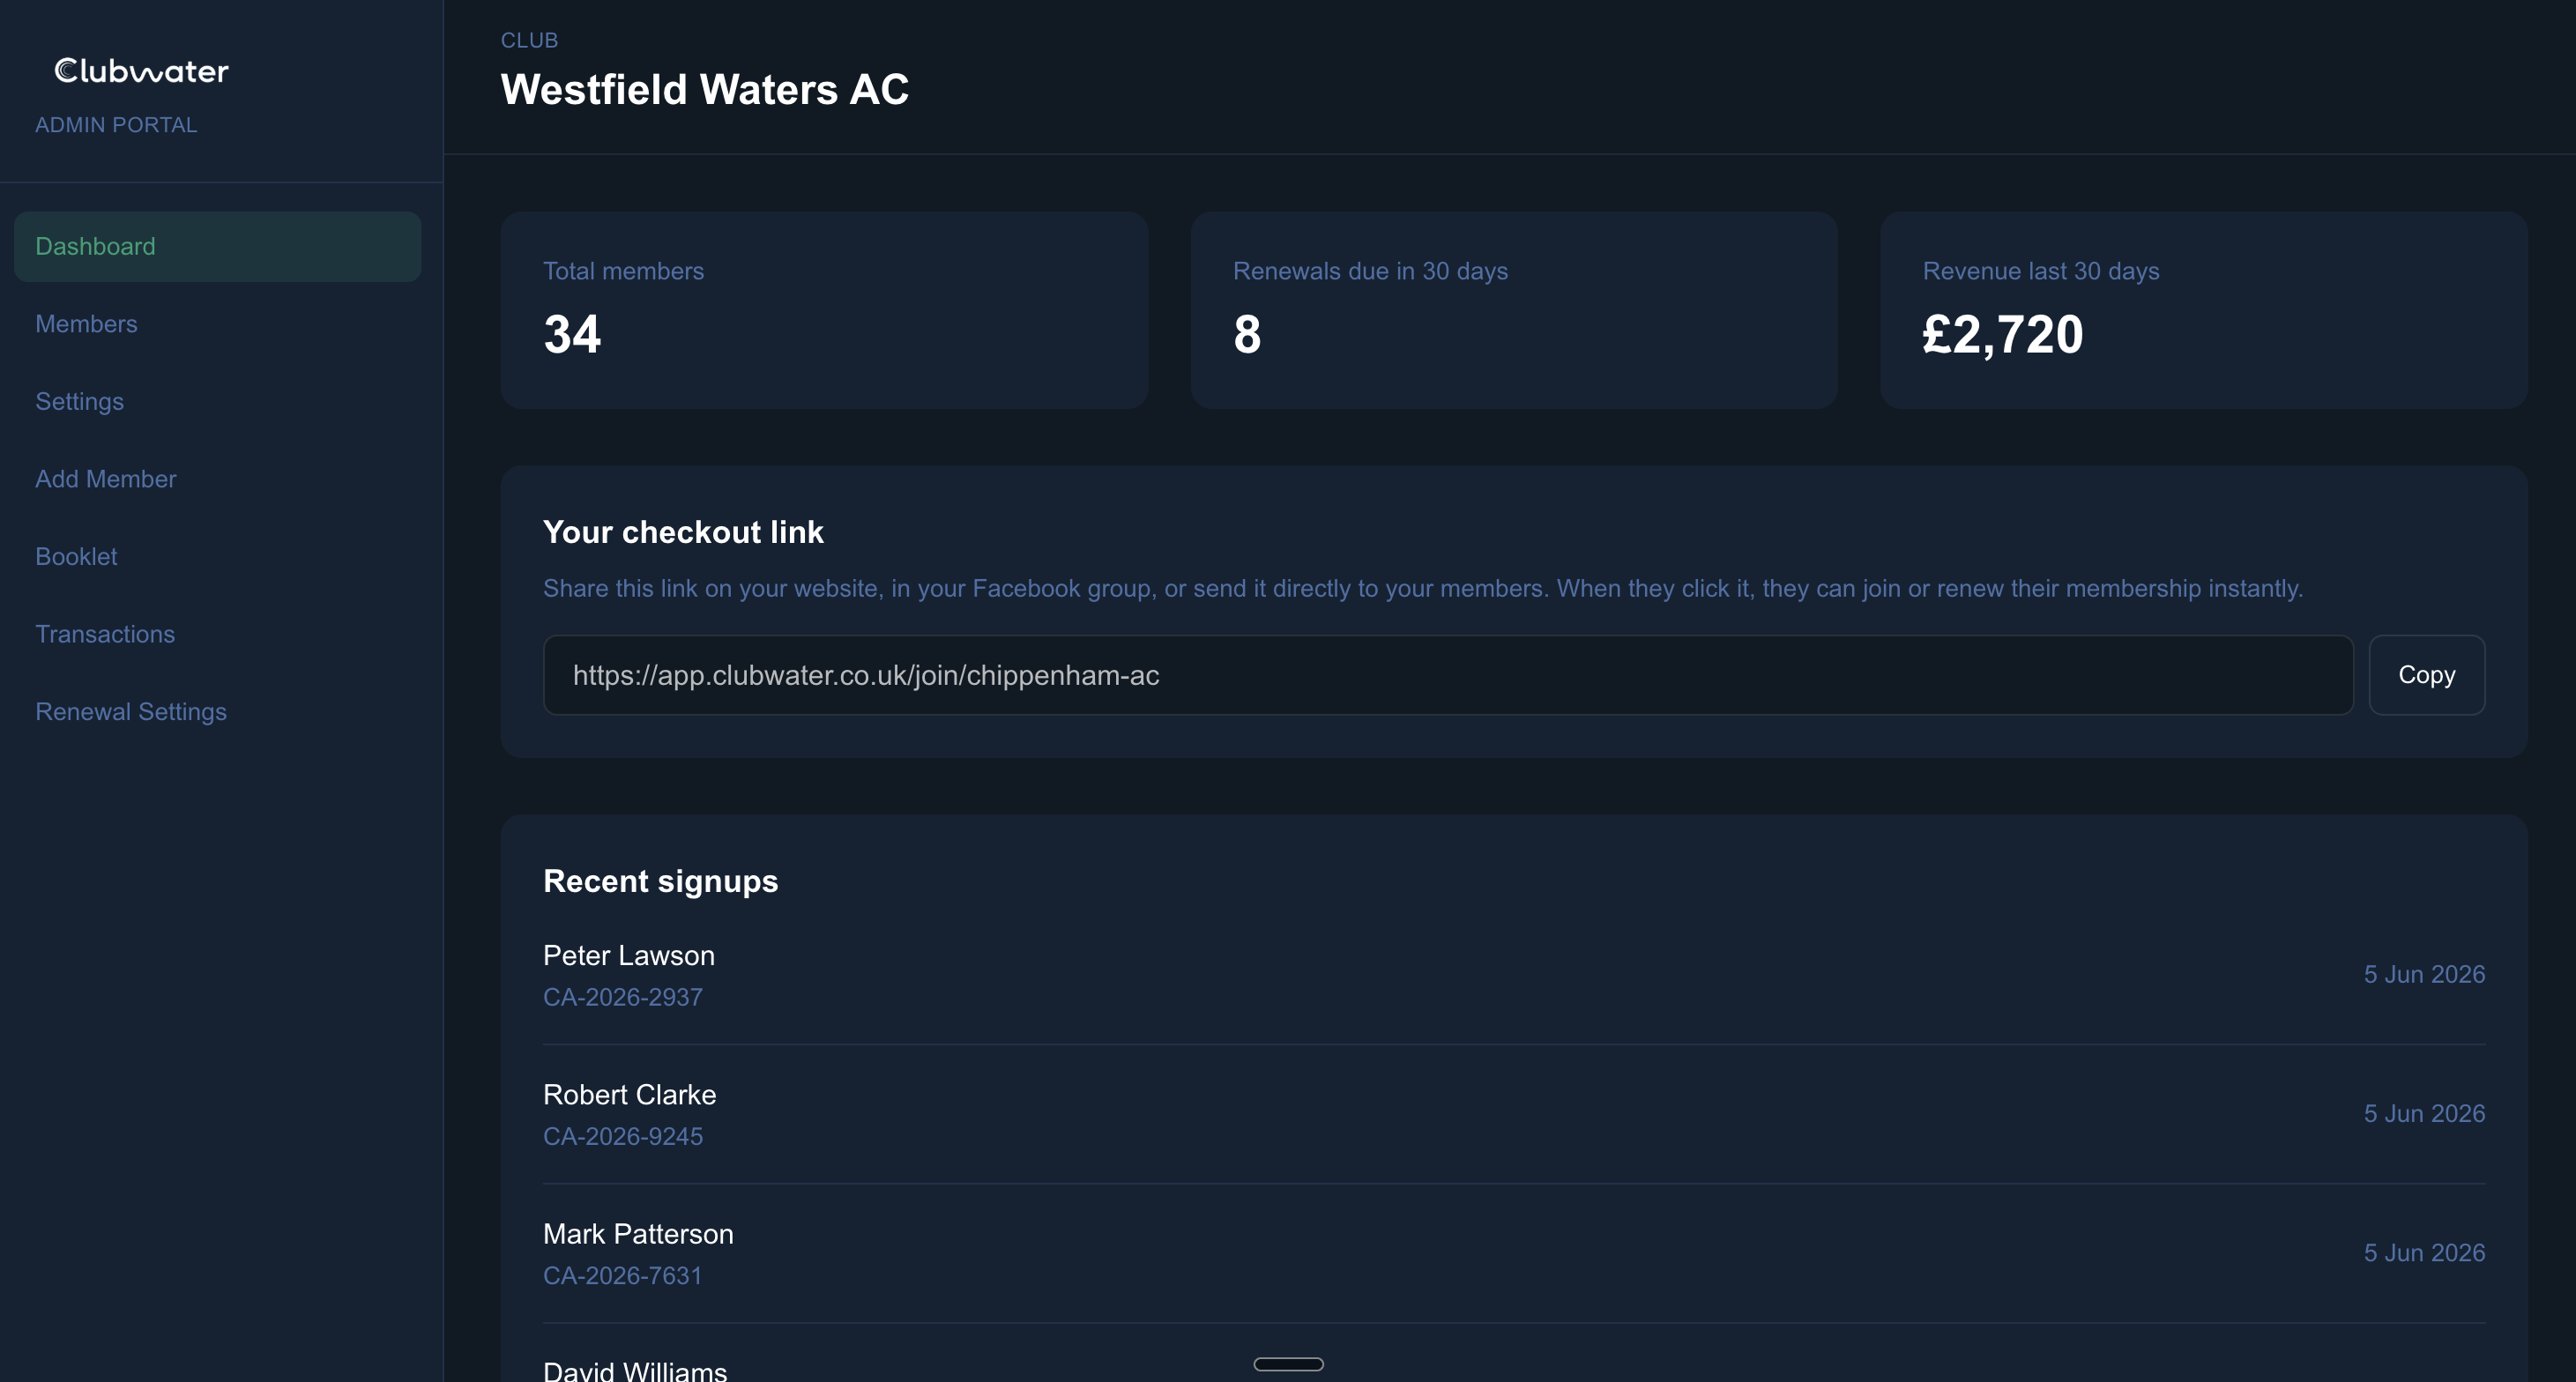Click the £2,720 revenue value
The height and width of the screenshot is (1382, 2576).
tap(2002, 334)
